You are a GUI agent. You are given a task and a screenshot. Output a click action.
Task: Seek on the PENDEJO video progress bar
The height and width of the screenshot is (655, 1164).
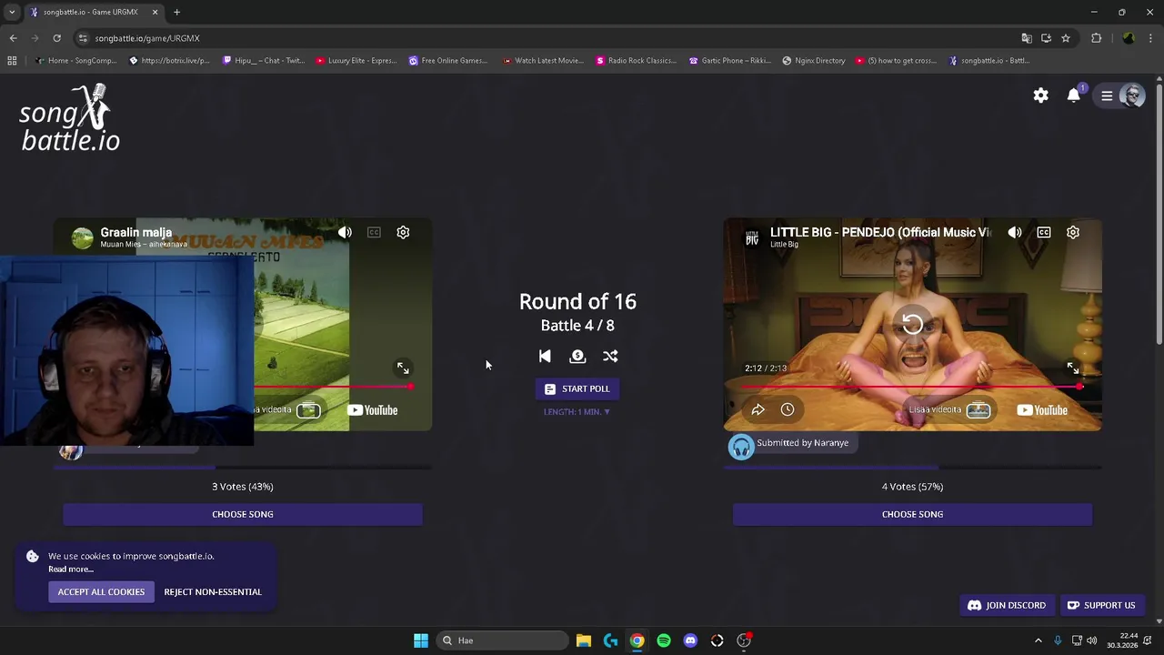point(912,387)
